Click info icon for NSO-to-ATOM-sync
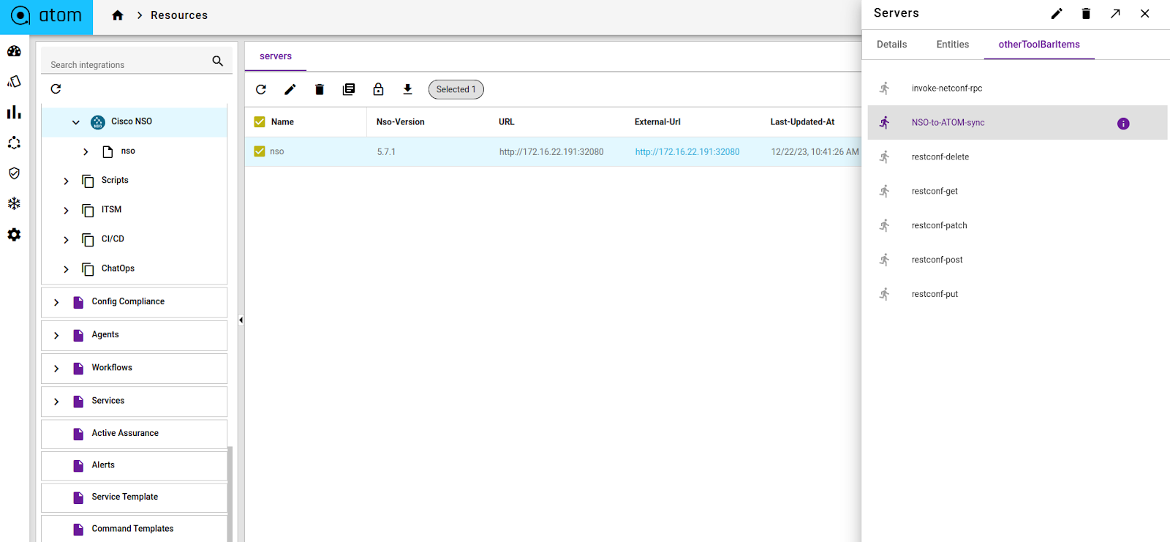This screenshot has width=1170, height=542. [x=1123, y=124]
